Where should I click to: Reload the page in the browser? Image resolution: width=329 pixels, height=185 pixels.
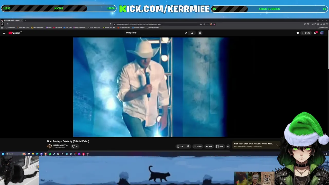point(8,24)
